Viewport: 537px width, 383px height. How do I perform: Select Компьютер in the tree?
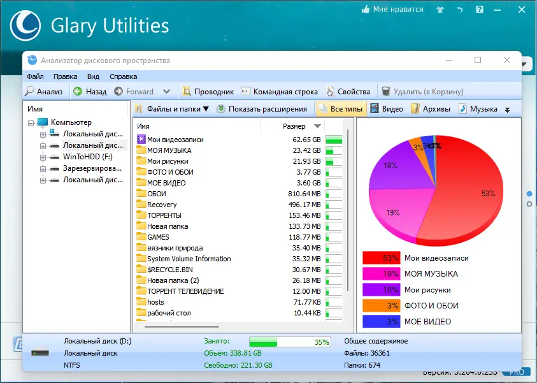pos(71,122)
